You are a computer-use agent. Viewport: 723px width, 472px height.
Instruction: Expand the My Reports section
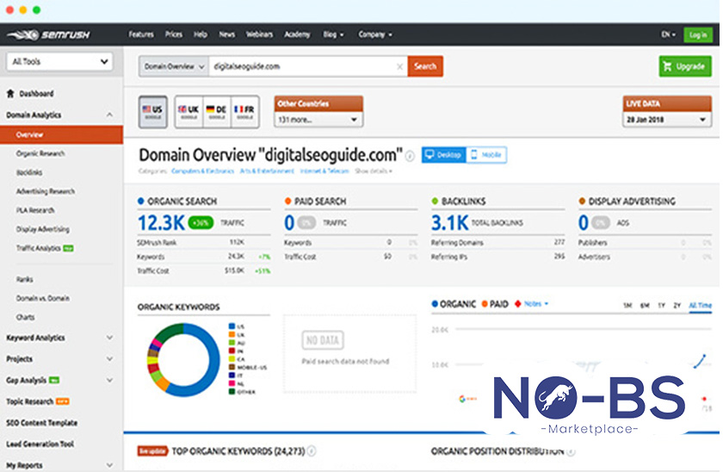point(109,465)
